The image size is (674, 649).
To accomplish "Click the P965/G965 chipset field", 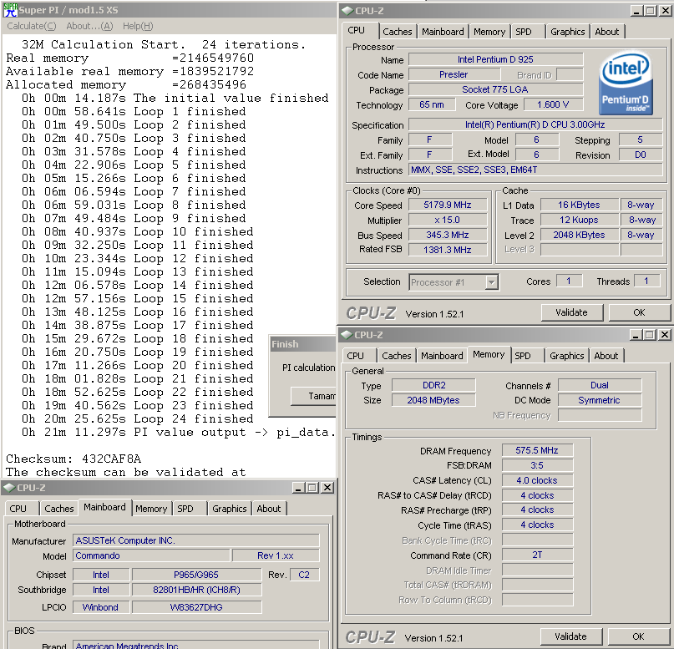I will [196, 575].
